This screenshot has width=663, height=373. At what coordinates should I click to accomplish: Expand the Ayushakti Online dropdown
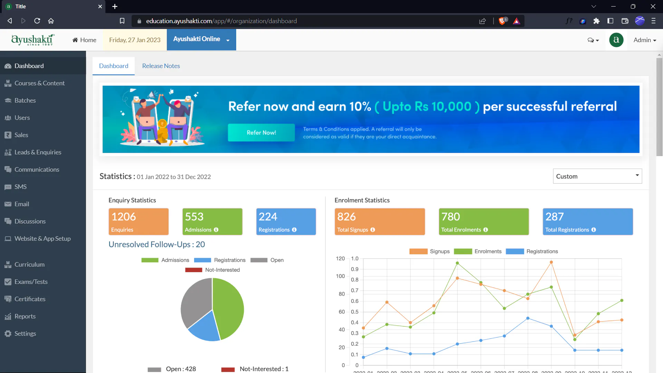201,39
